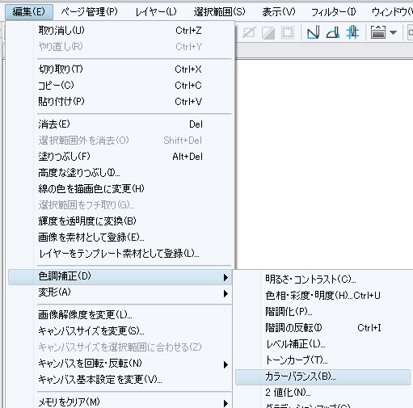Click the greyed Invert selection toolbar icon
The width and height of the screenshot is (413, 408).
pos(268,33)
